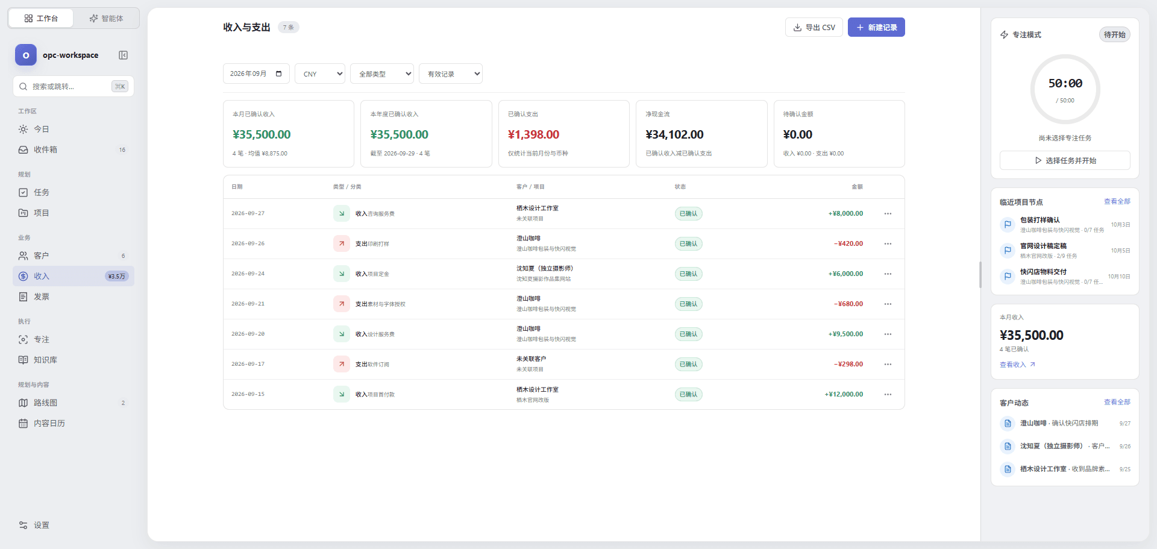Click the calendar icon in the month field
Viewport: 1157px width, 549px height.
278,74
